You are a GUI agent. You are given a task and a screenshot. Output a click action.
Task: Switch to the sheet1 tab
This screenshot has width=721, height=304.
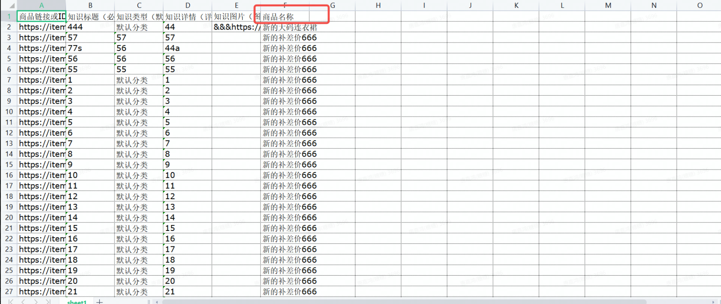(x=77, y=301)
